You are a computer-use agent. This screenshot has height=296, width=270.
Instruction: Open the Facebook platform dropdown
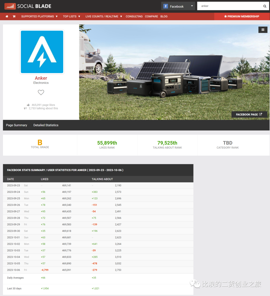point(178,6)
